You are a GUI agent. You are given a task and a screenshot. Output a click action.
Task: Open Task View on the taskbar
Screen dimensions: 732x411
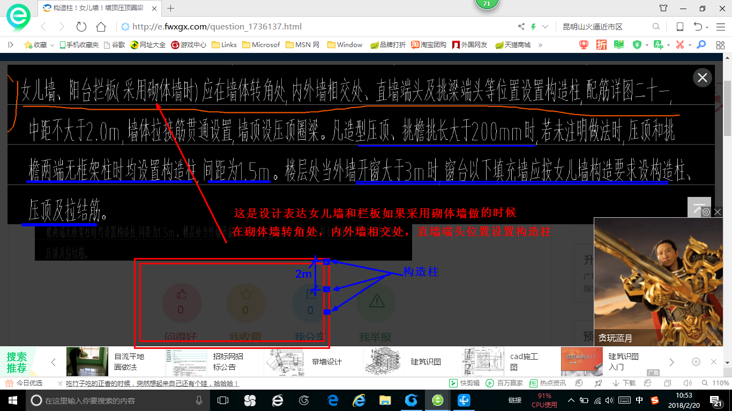click(223, 400)
